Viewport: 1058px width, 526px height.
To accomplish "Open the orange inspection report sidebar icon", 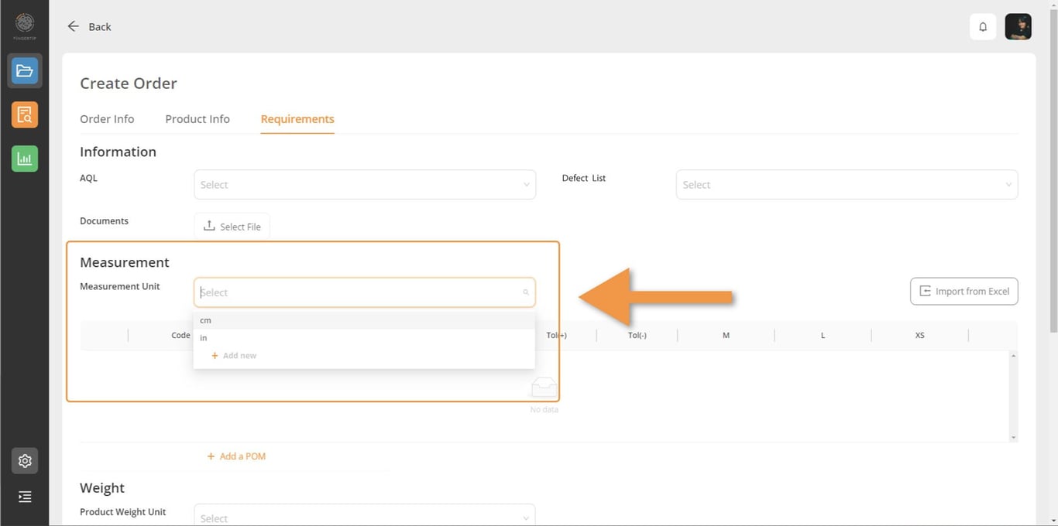I will pyautogui.click(x=25, y=114).
